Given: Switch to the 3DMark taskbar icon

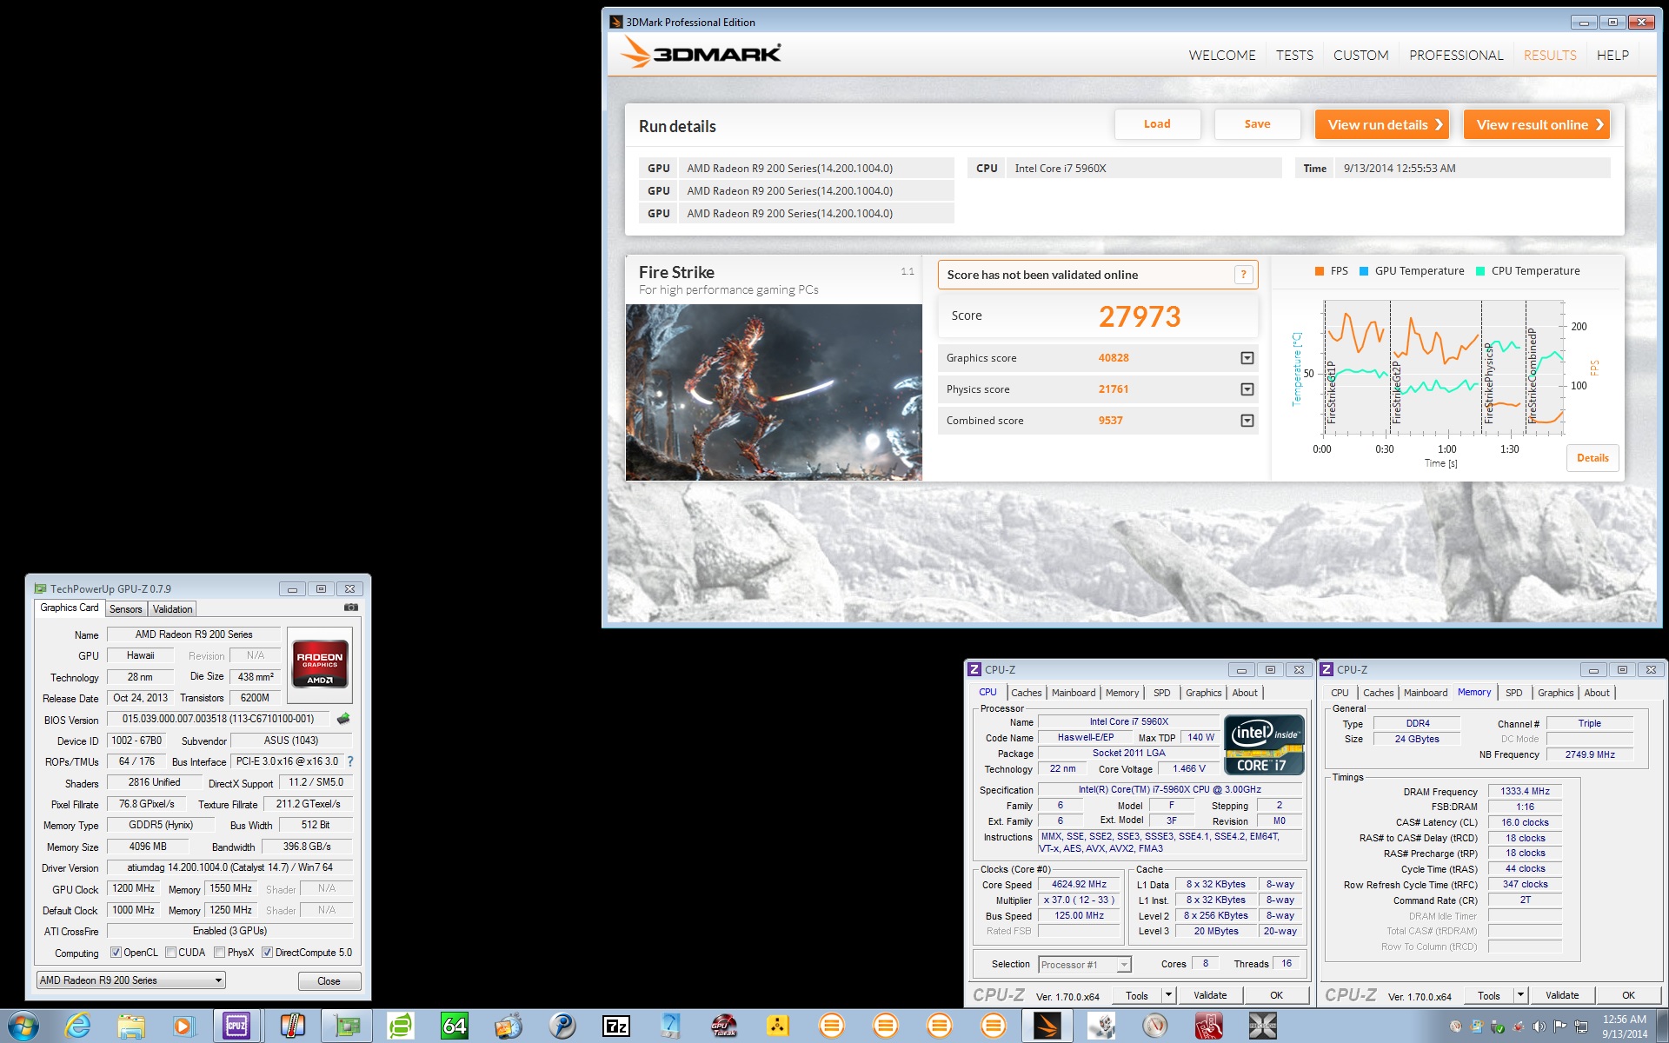Looking at the screenshot, I should click(x=1047, y=1026).
